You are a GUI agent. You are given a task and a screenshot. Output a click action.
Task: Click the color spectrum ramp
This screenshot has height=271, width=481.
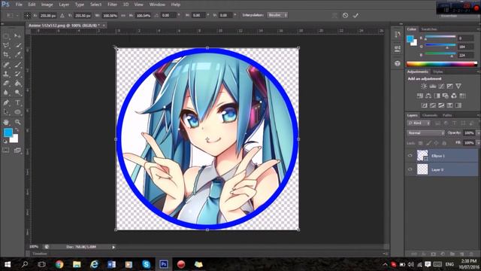pyautogui.click(x=442, y=64)
